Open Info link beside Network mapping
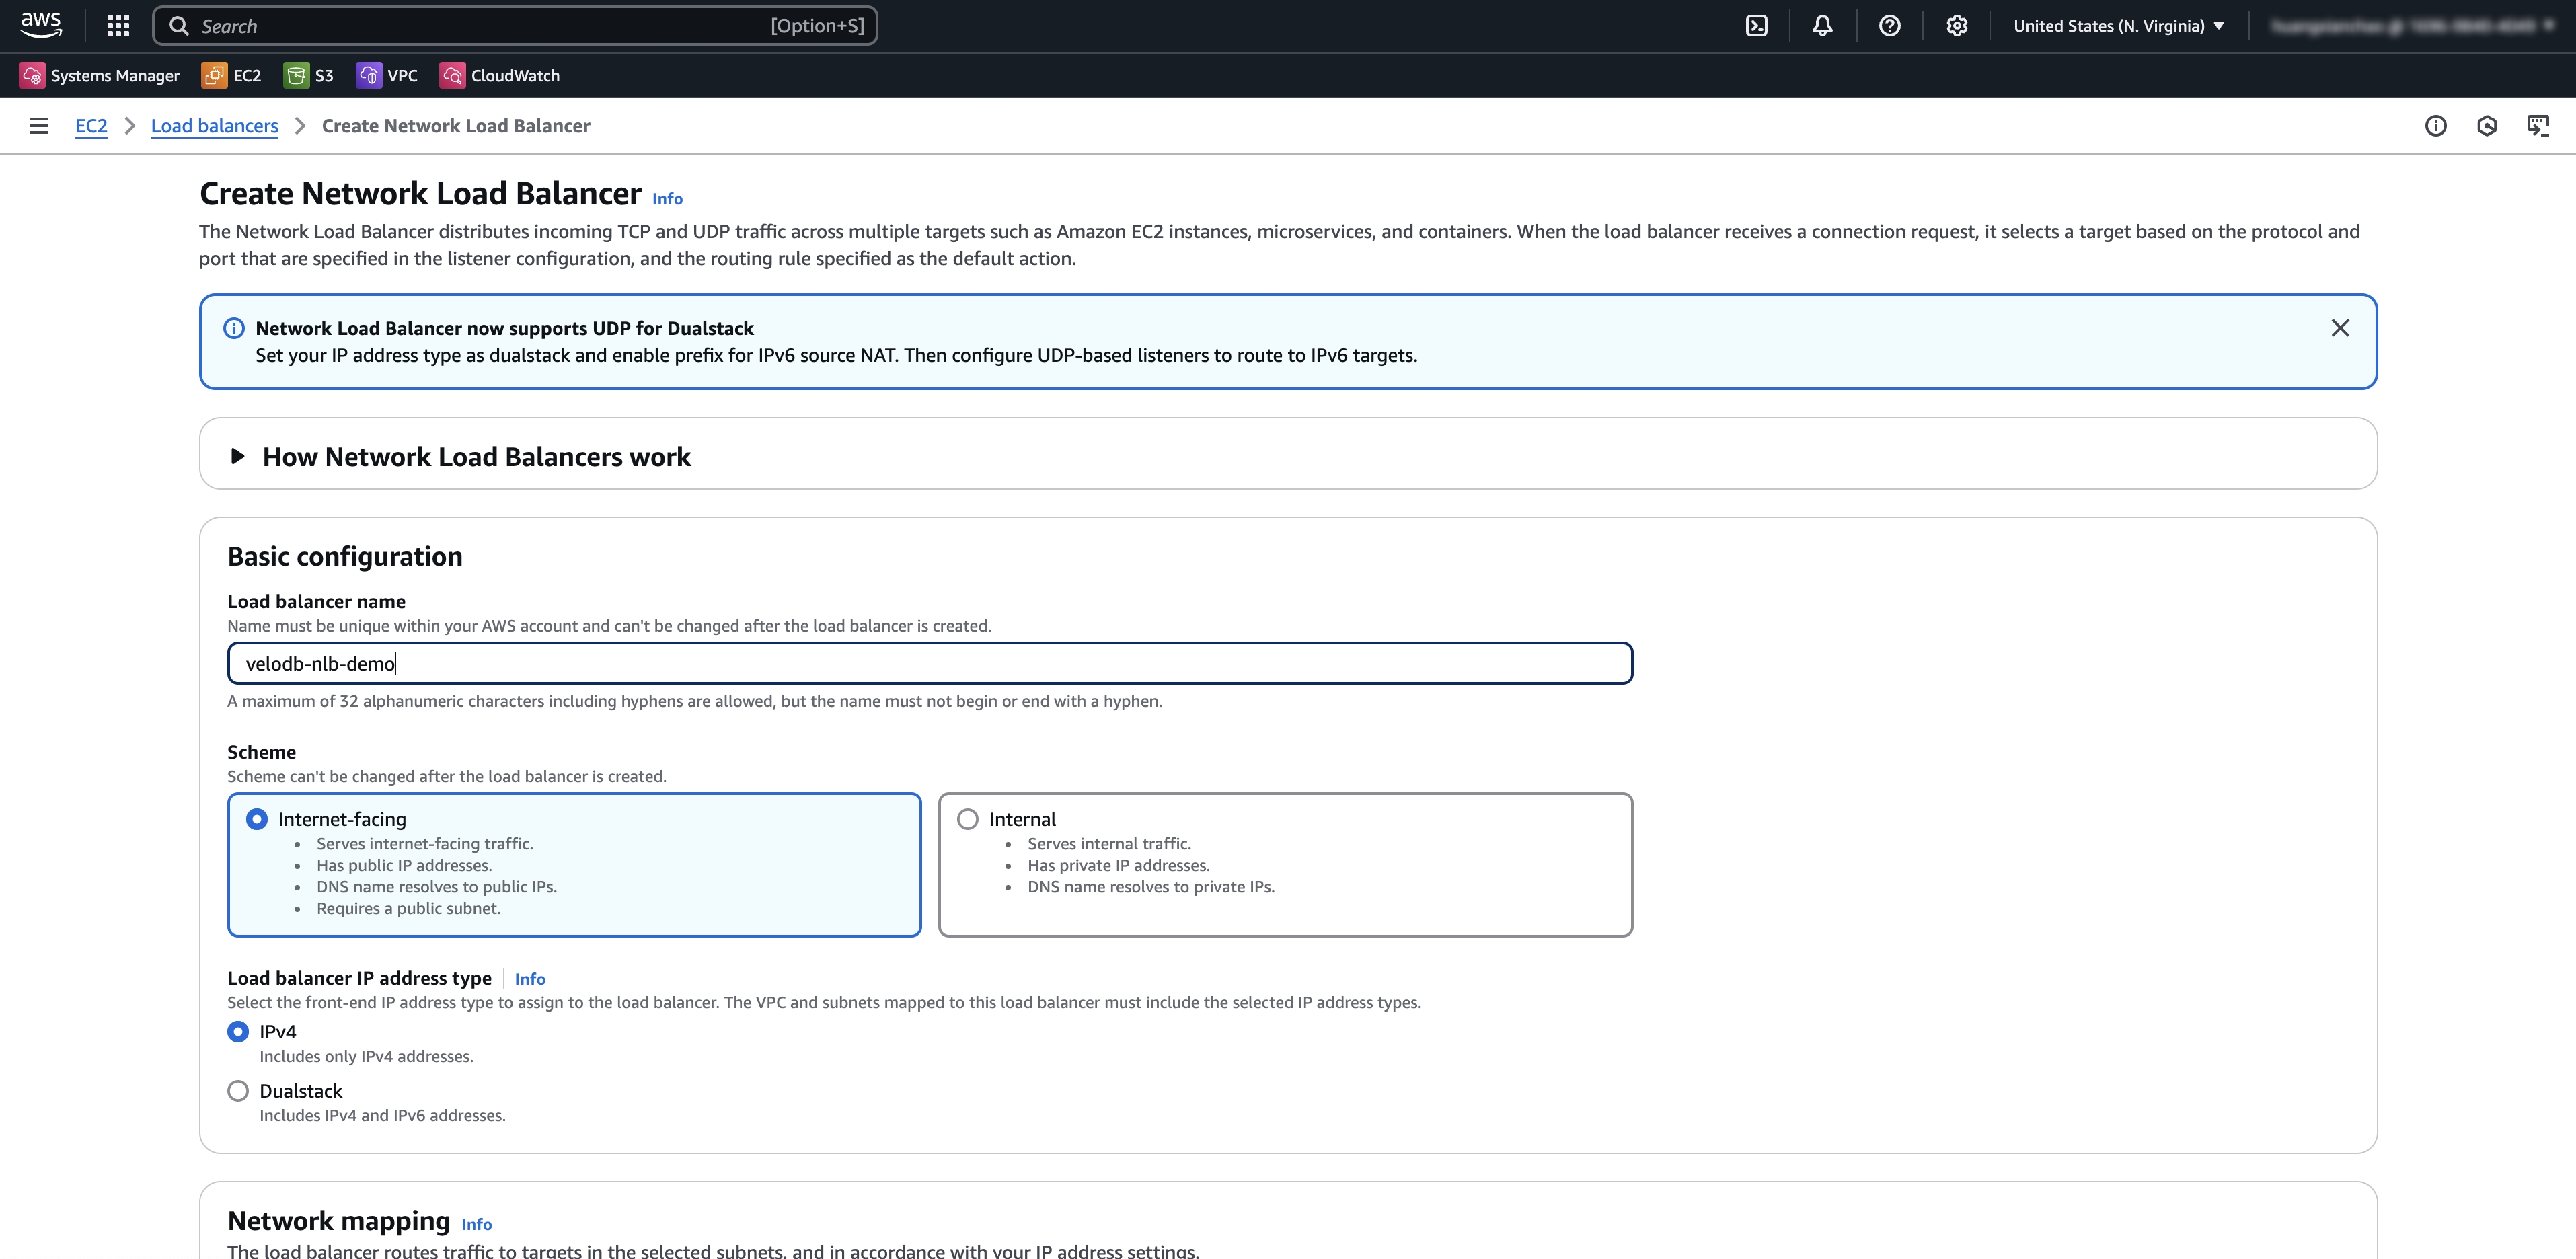This screenshot has width=2576, height=1259. tap(476, 1224)
